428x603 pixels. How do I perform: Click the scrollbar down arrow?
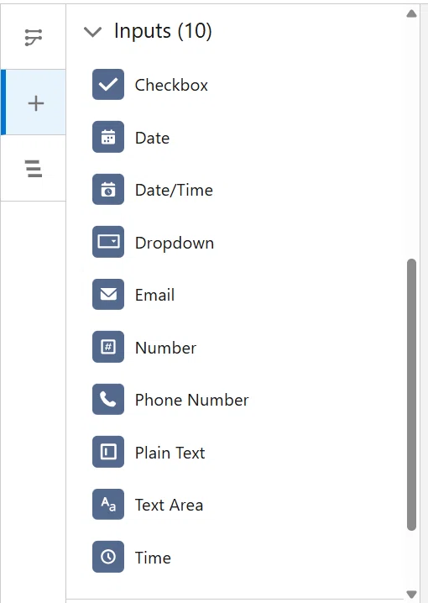pos(411,594)
